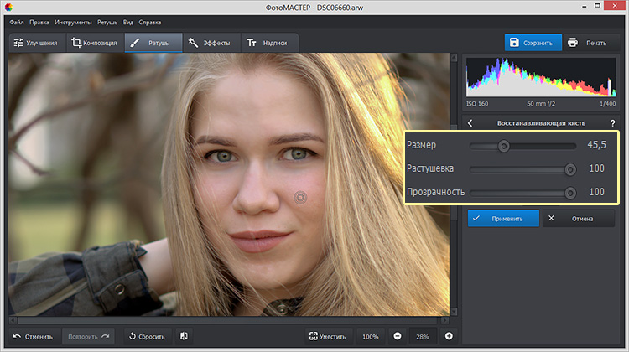The height and width of the screenshot is (352, 629).
Task: Click the Растушевка slider handle
Action: (x=570, y=168)
